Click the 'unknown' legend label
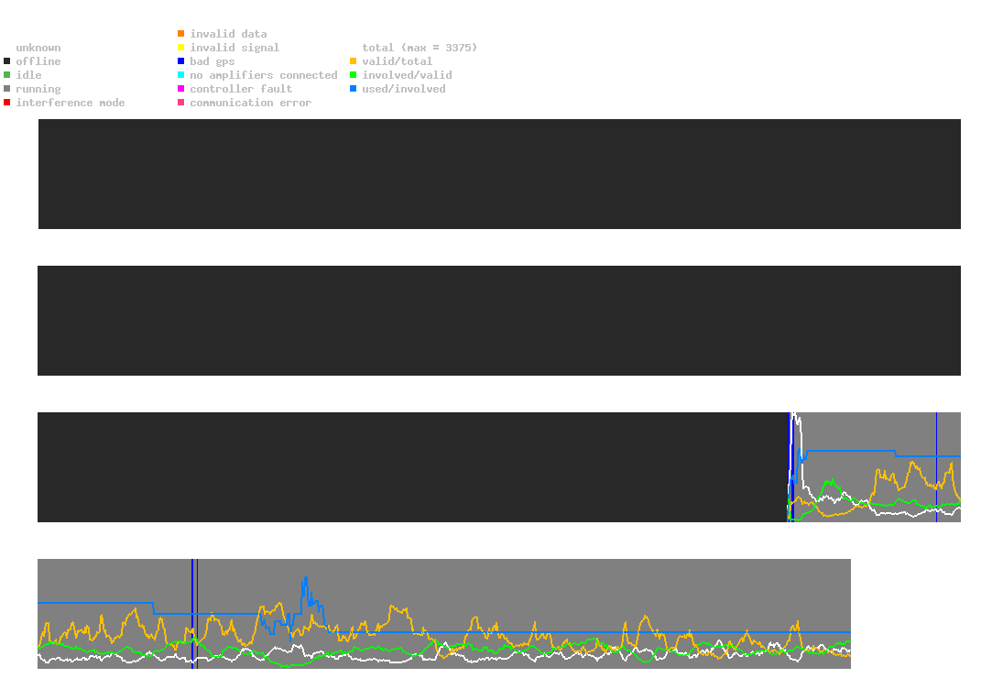This screenshot has height=700, width=1003. tap(38, 48)
